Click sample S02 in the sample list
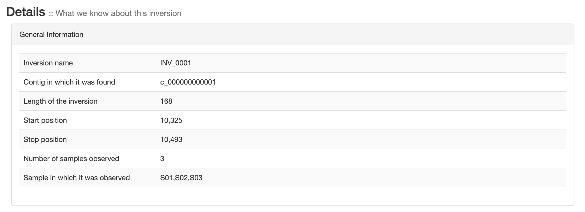Screen dimensions: 585x212 pyautogui.click(x=181, y=178)
